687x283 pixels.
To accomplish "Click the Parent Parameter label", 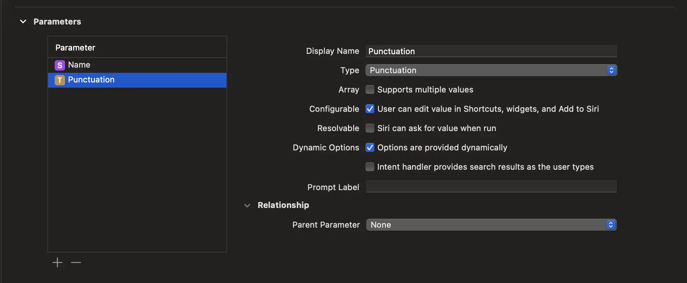I will coord(326,225).
